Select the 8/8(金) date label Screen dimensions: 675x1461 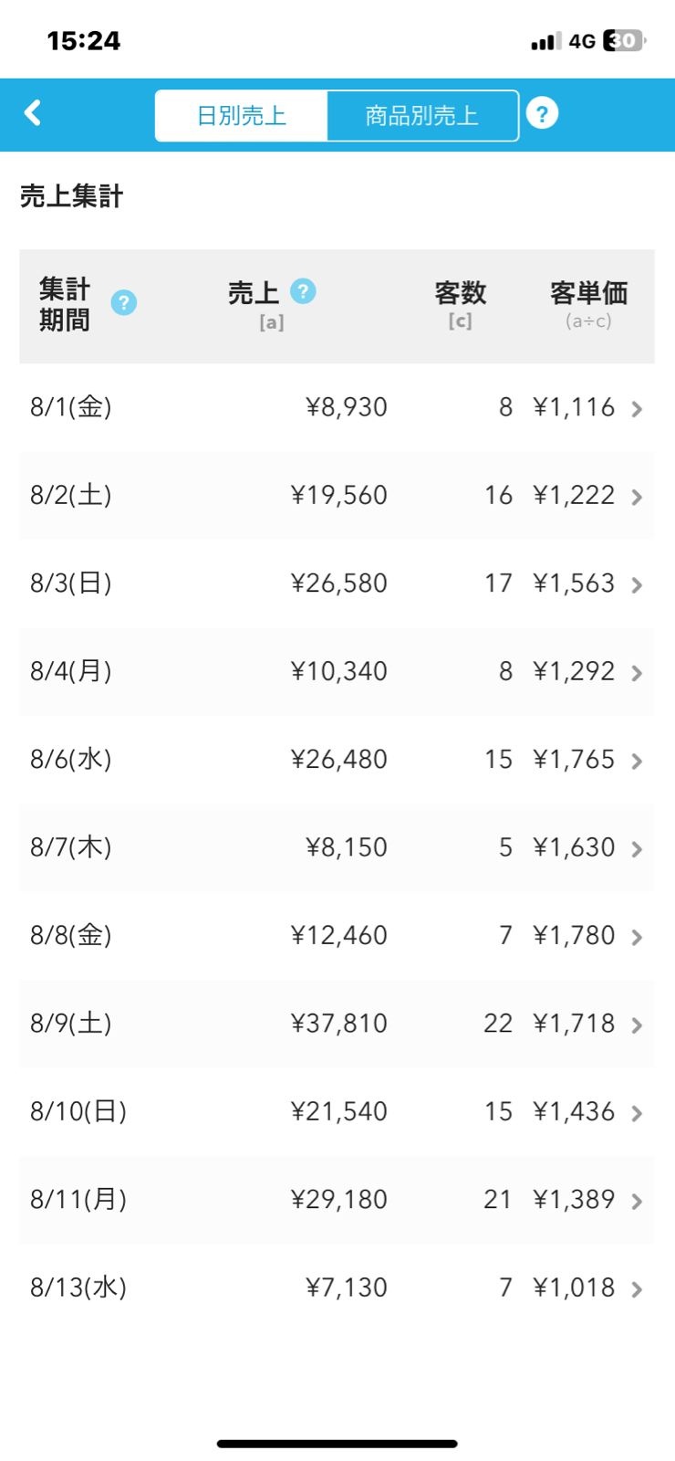coord(71,935)
